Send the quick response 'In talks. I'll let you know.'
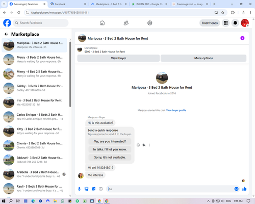Viewport: 255px width, 204px height. 110,149
